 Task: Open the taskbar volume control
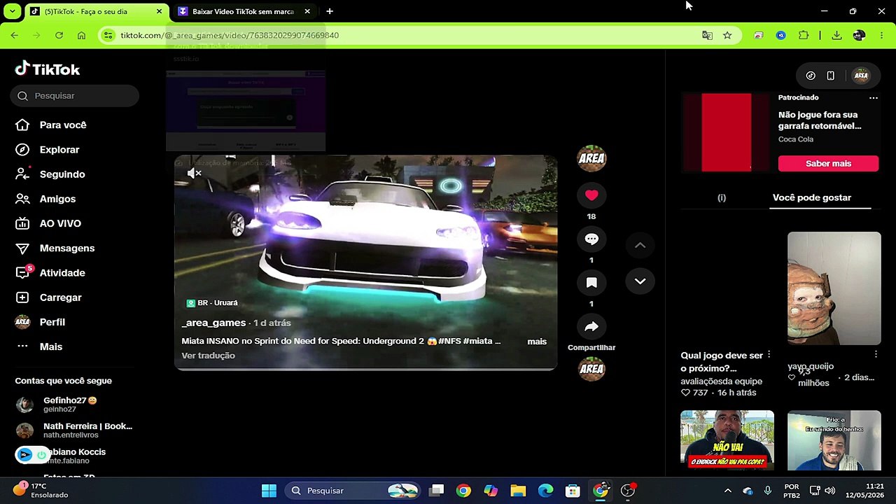(830, 491)
